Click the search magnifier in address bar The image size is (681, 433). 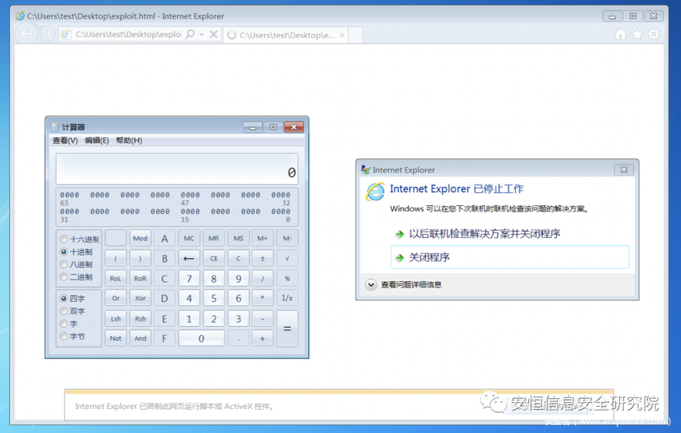tap(190, 35)
